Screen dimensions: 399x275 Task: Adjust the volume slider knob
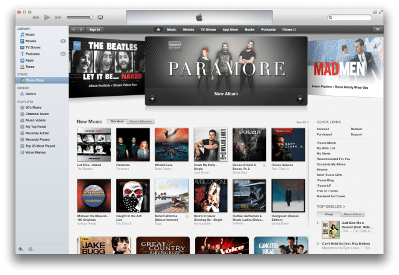pyautogui.click(x=92, y=17)
